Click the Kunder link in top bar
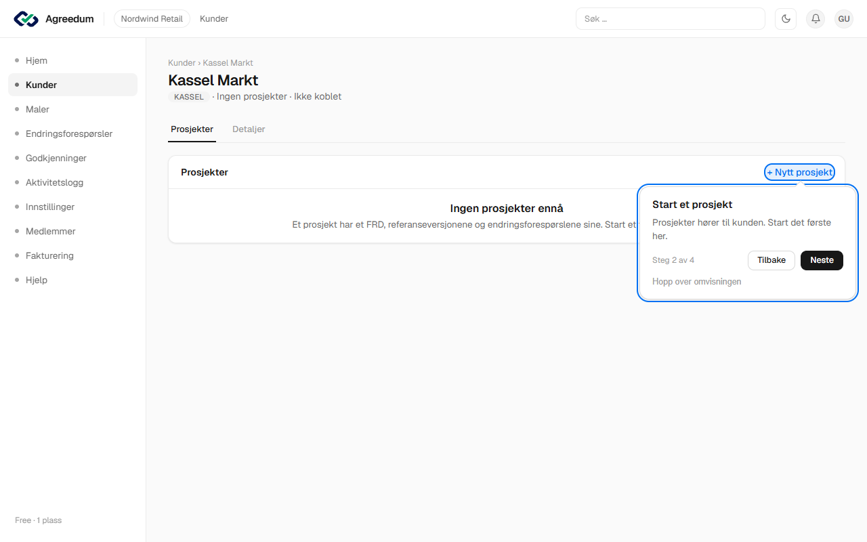 click(x=214, y=19)
